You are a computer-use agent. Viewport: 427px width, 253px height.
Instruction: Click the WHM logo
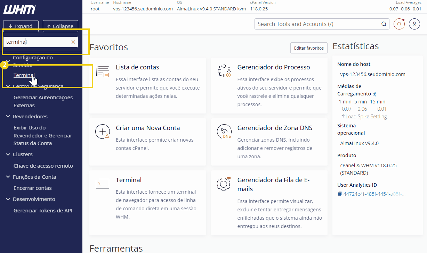click(x=19, y=9)
